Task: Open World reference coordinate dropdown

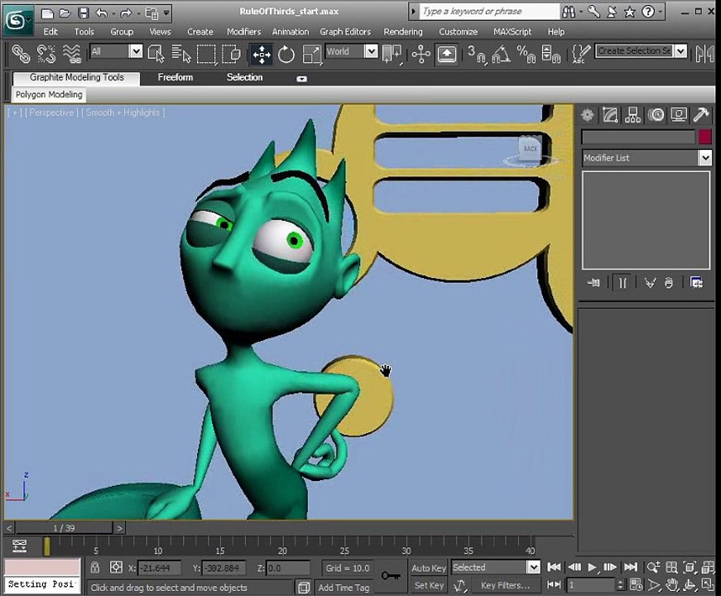Action: coord(371,51)
